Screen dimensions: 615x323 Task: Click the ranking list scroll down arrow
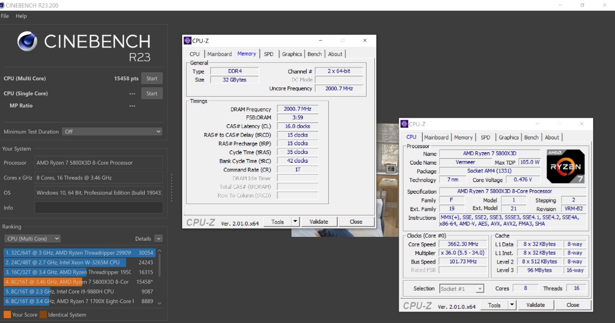[x=160, y=303]
